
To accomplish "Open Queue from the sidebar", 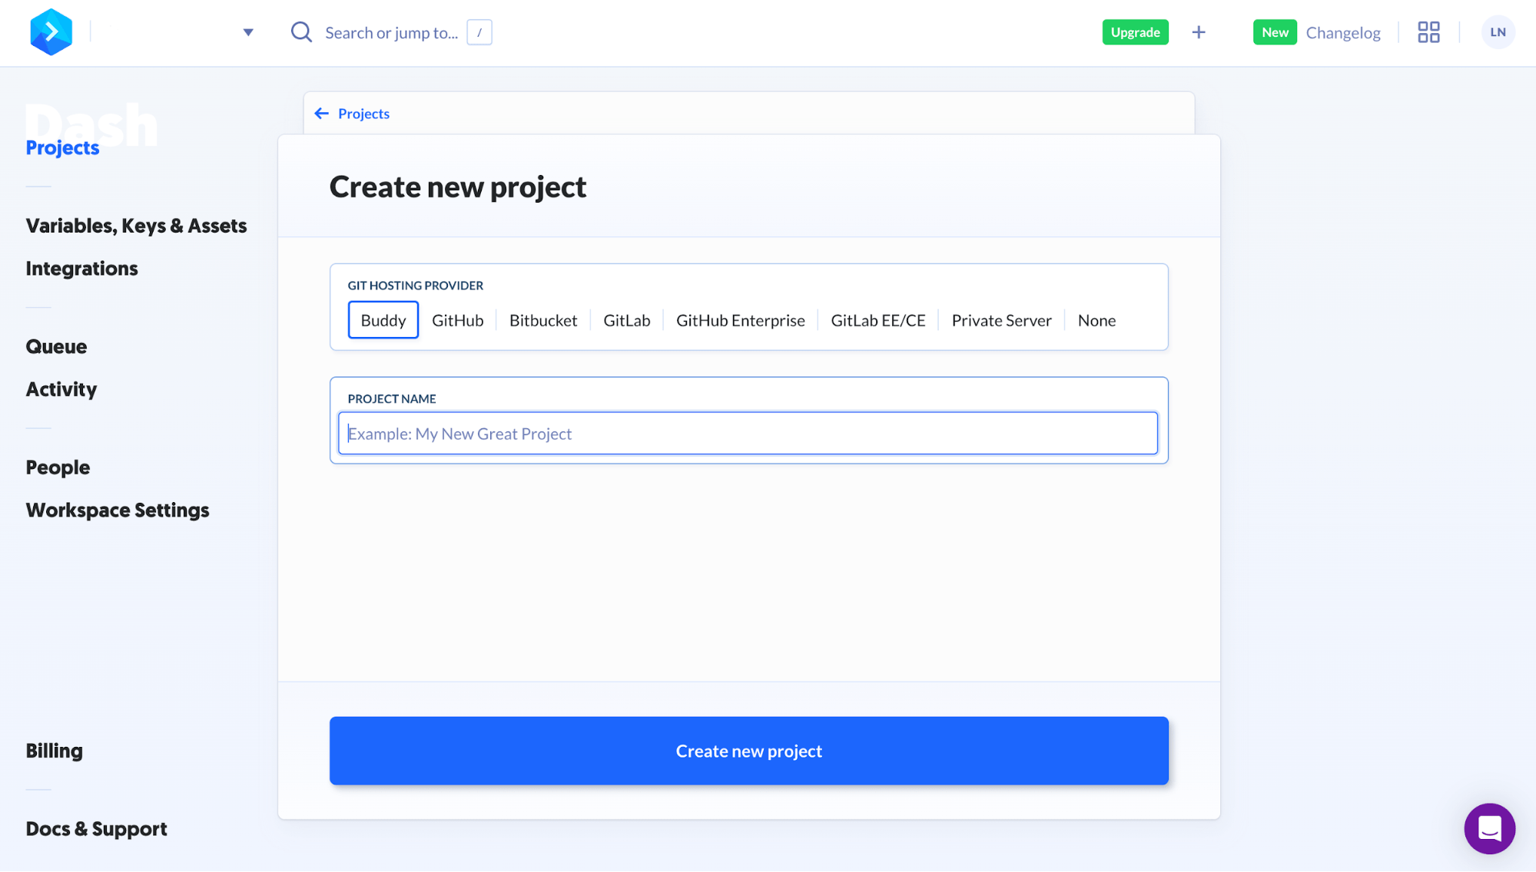I will click(x=56, y=346).
